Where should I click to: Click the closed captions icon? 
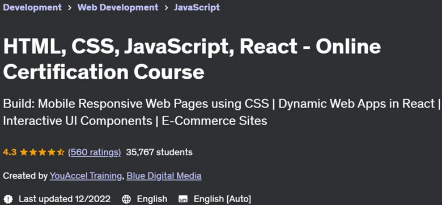tap(183, 199)
